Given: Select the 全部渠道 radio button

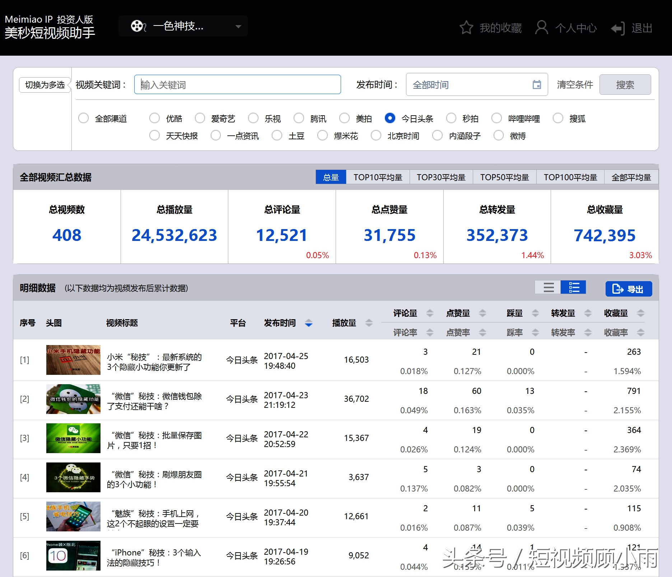Looking at the screenshot, I should (84, 118).
